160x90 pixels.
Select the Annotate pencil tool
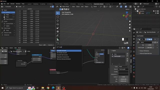tap(58, 35)
